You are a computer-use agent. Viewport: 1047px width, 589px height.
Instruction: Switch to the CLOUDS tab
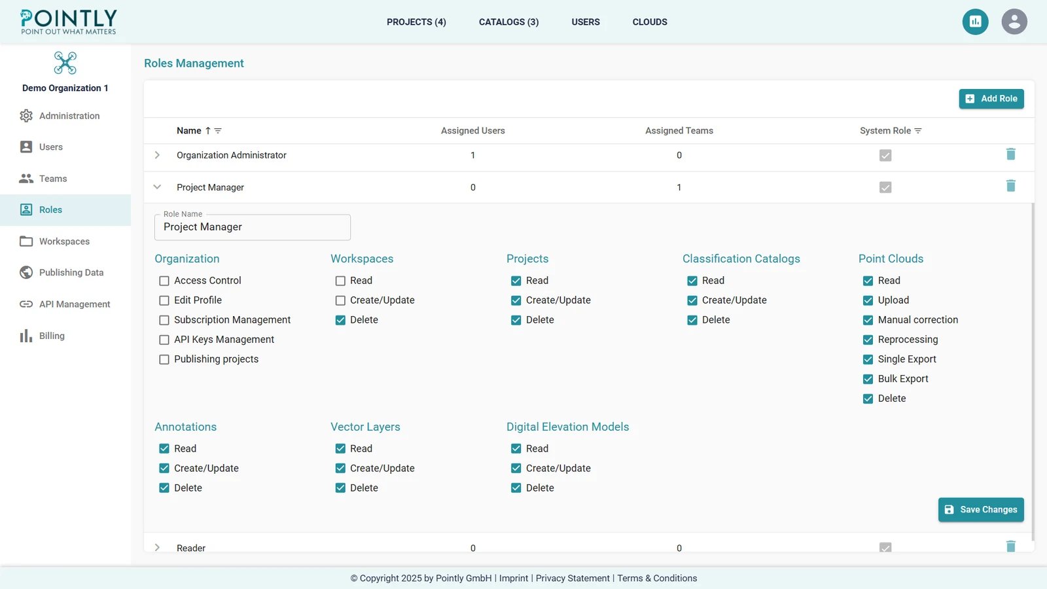(650, 22)
